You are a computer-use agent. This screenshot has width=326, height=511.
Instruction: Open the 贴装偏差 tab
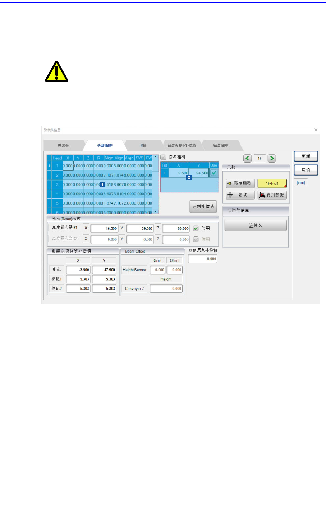pyautogui.click(x=220, y=145)
